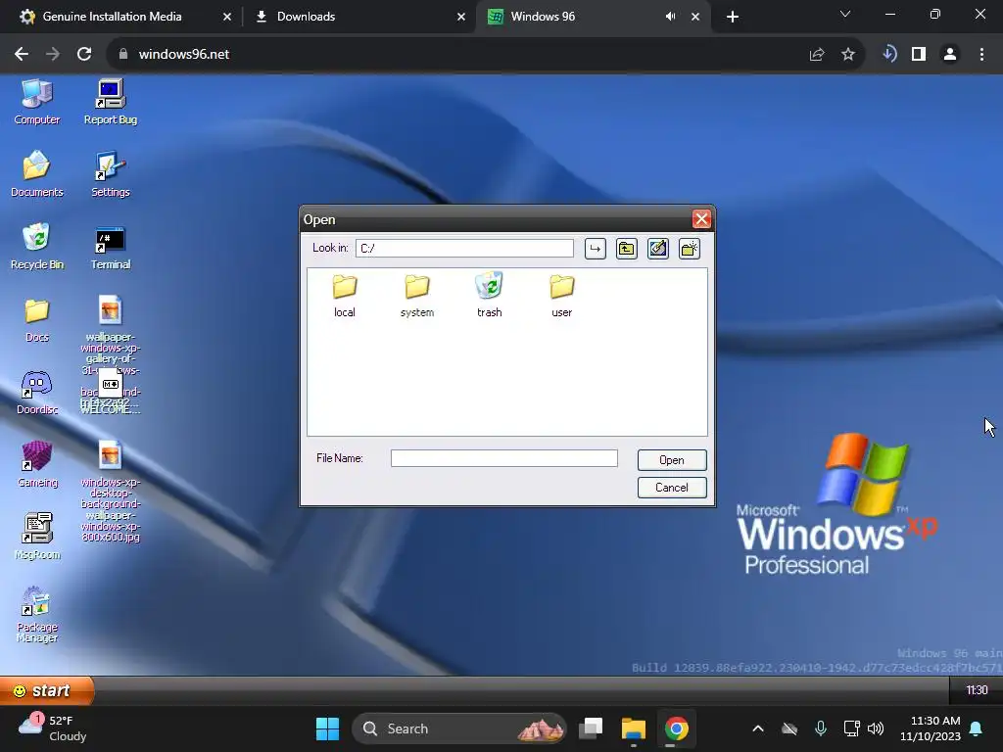Launch the Terminal shortcut
The image size is (1003, 752).
[x=110, y=247]
